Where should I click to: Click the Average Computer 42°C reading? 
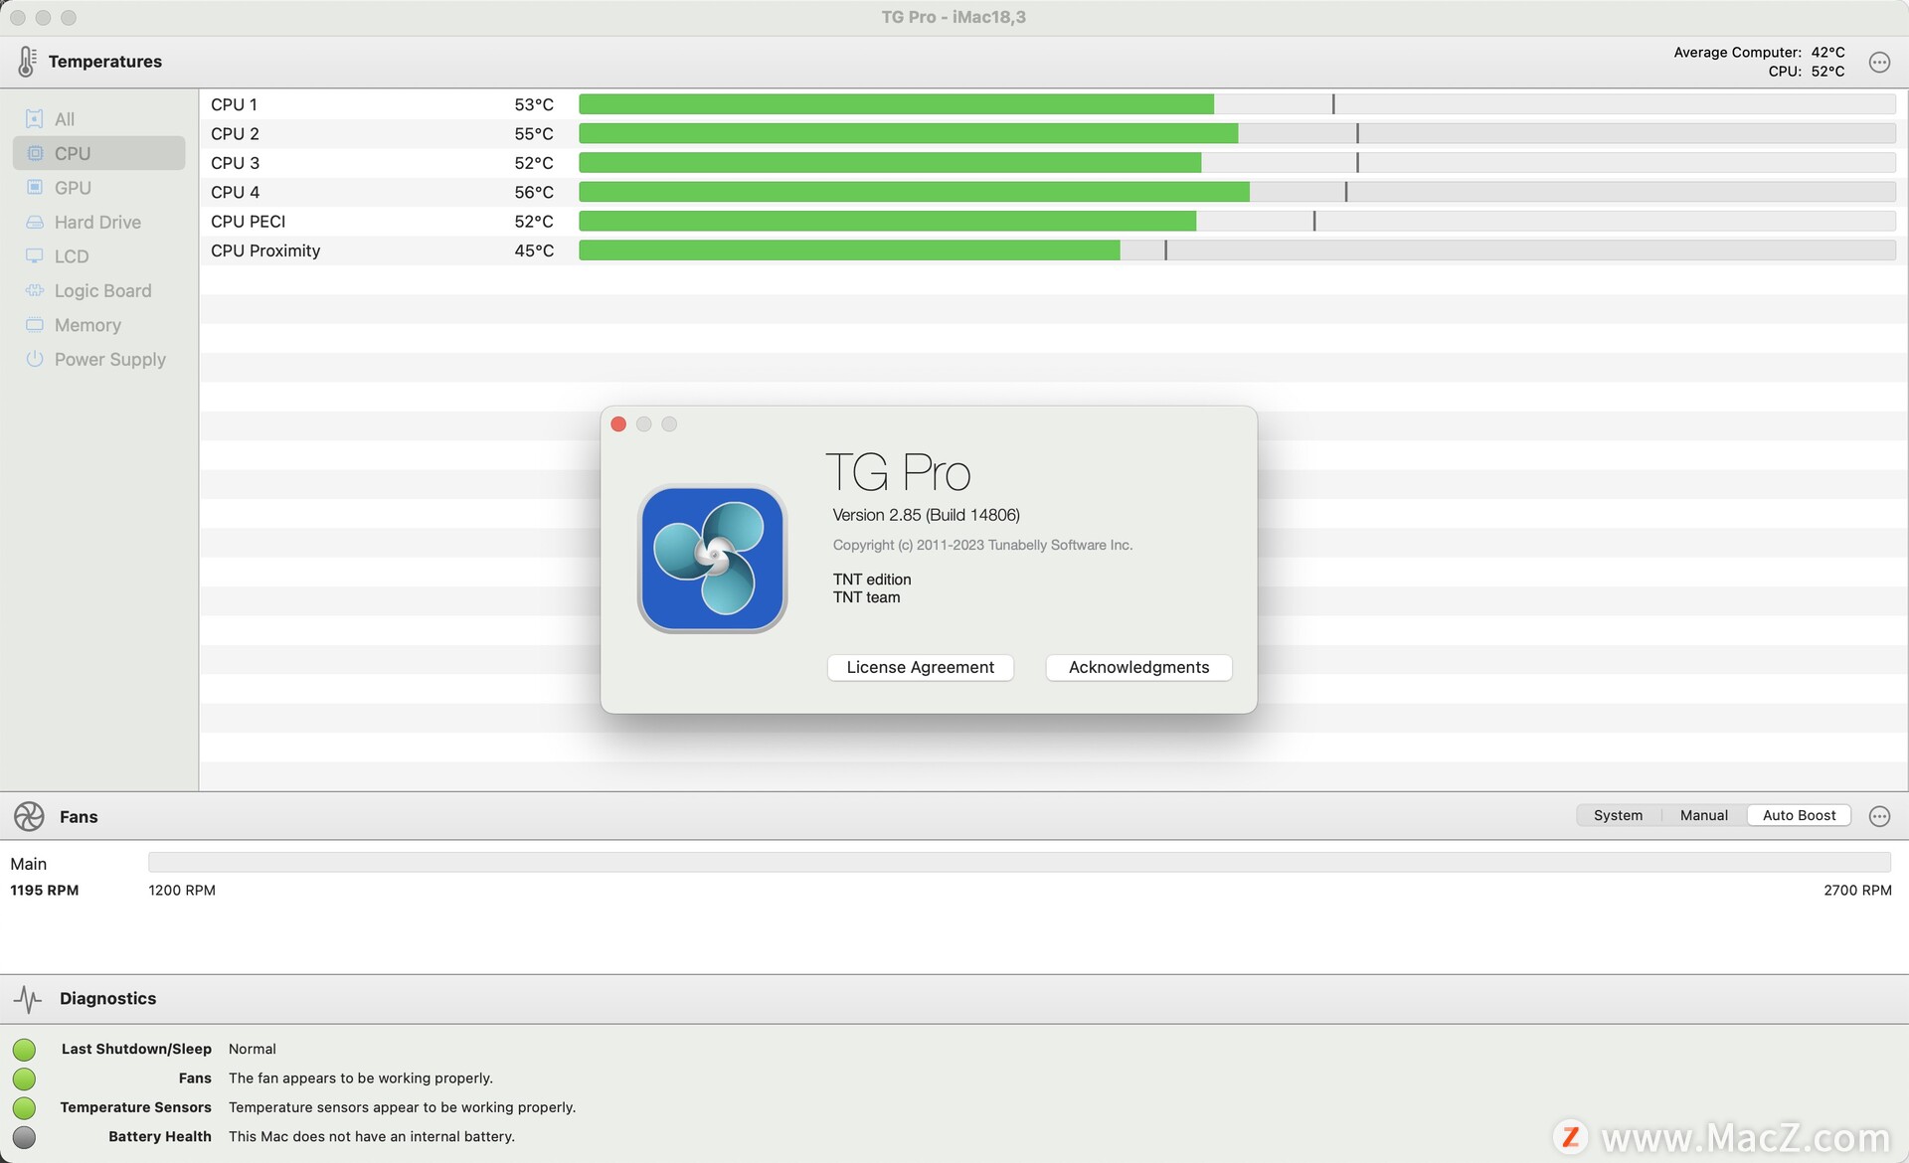pyautogui.click(x=1827, y=52)
